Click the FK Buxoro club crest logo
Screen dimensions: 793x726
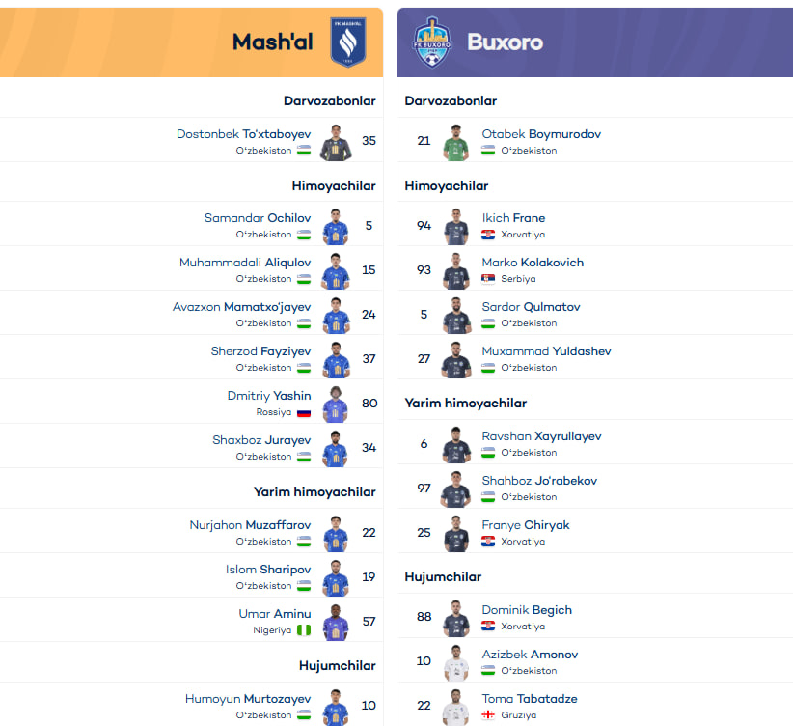click(431, 43)
